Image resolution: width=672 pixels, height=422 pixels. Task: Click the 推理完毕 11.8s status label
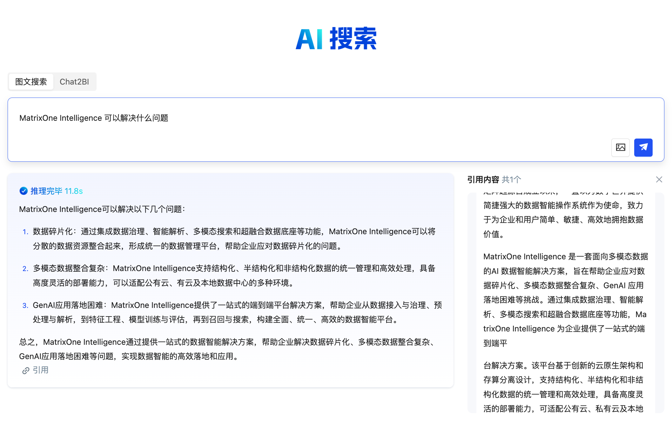click(57, 191)
